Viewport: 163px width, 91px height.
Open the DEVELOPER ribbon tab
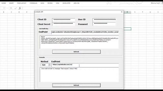click(x=66, y=3)
